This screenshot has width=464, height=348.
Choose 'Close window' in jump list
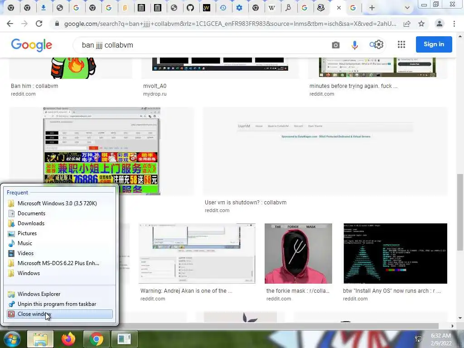(60, 314)
